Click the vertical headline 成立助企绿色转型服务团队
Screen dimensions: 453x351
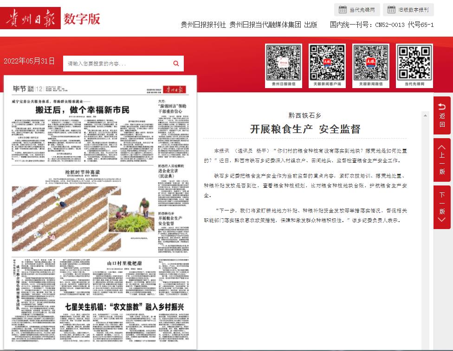18,287
